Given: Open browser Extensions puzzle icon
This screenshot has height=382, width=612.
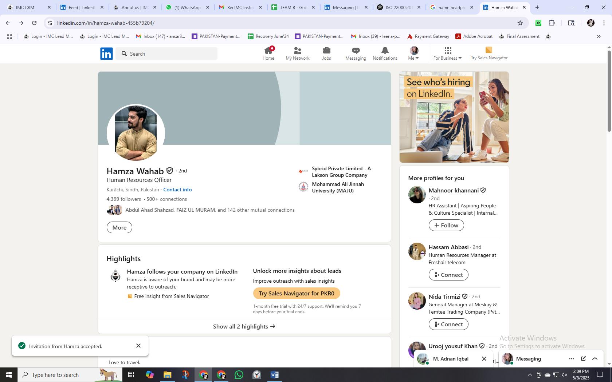Looking at the screenshot, I should (x=552, y=23).
